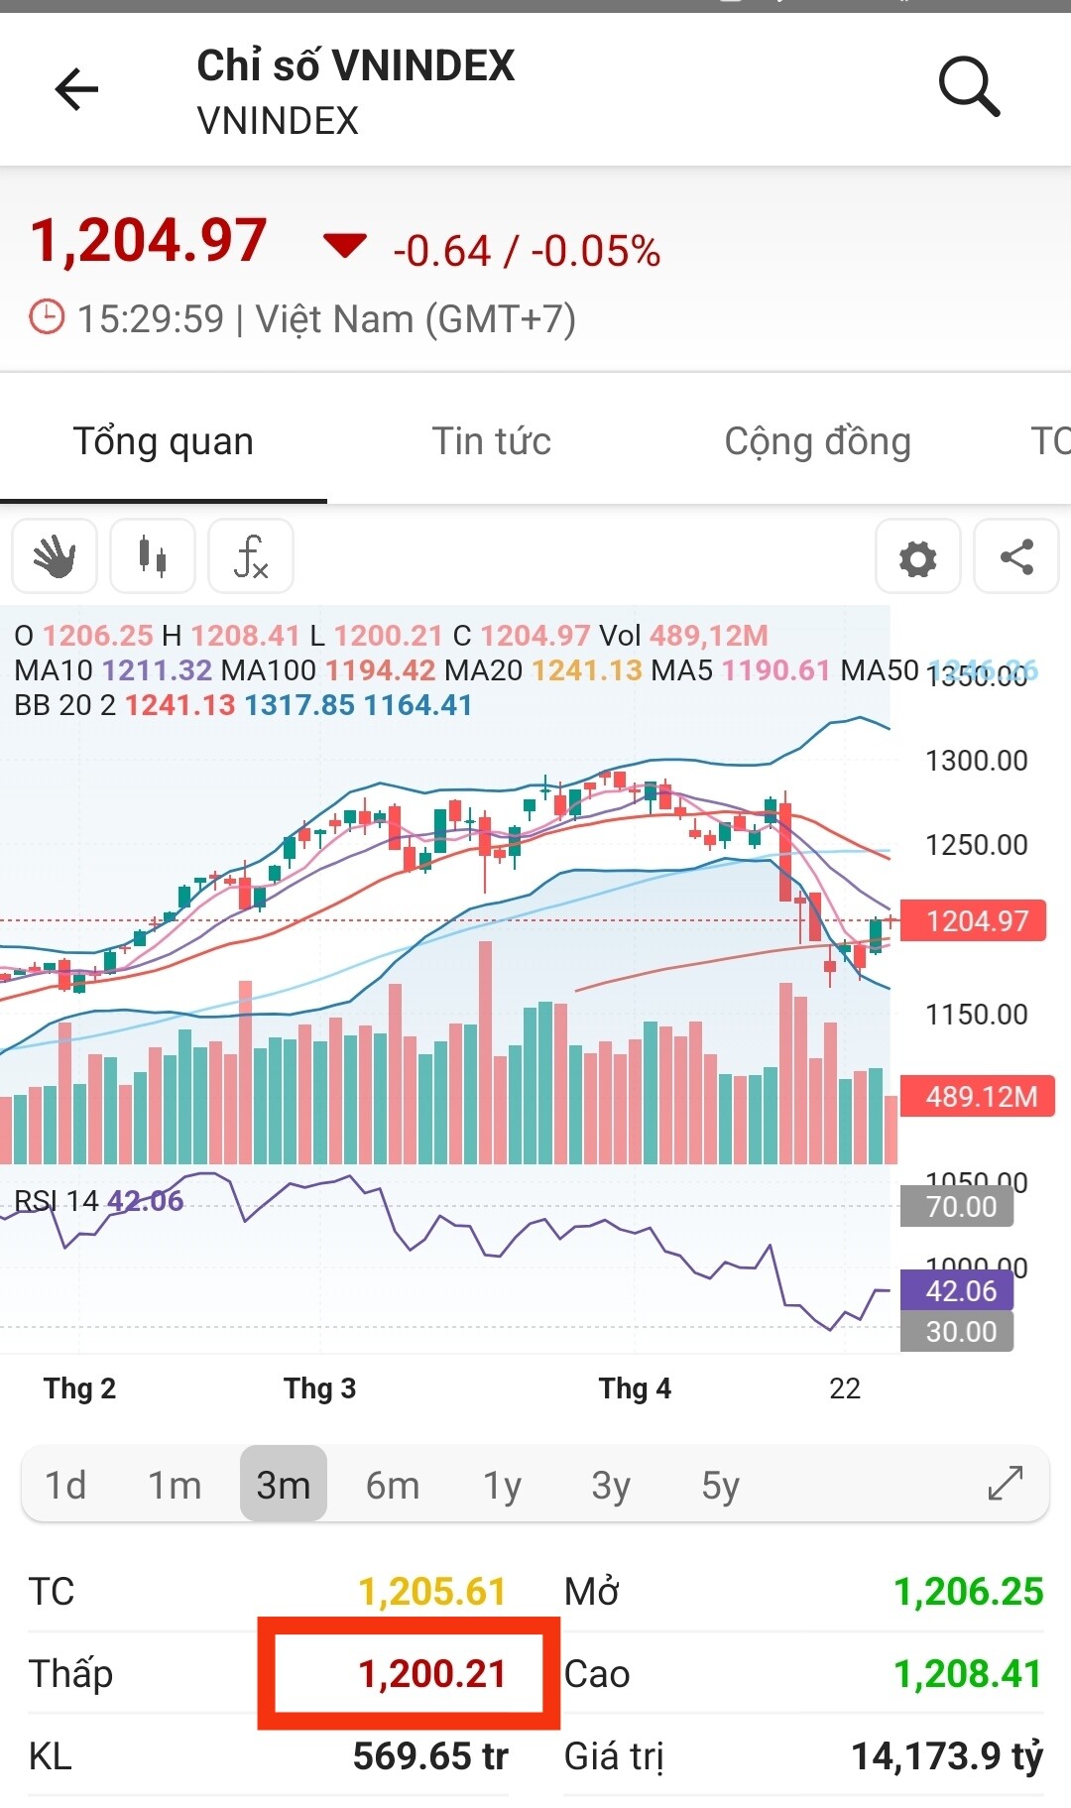
Task: Select the 6m timeframe
Action: tap(393, 1485)
